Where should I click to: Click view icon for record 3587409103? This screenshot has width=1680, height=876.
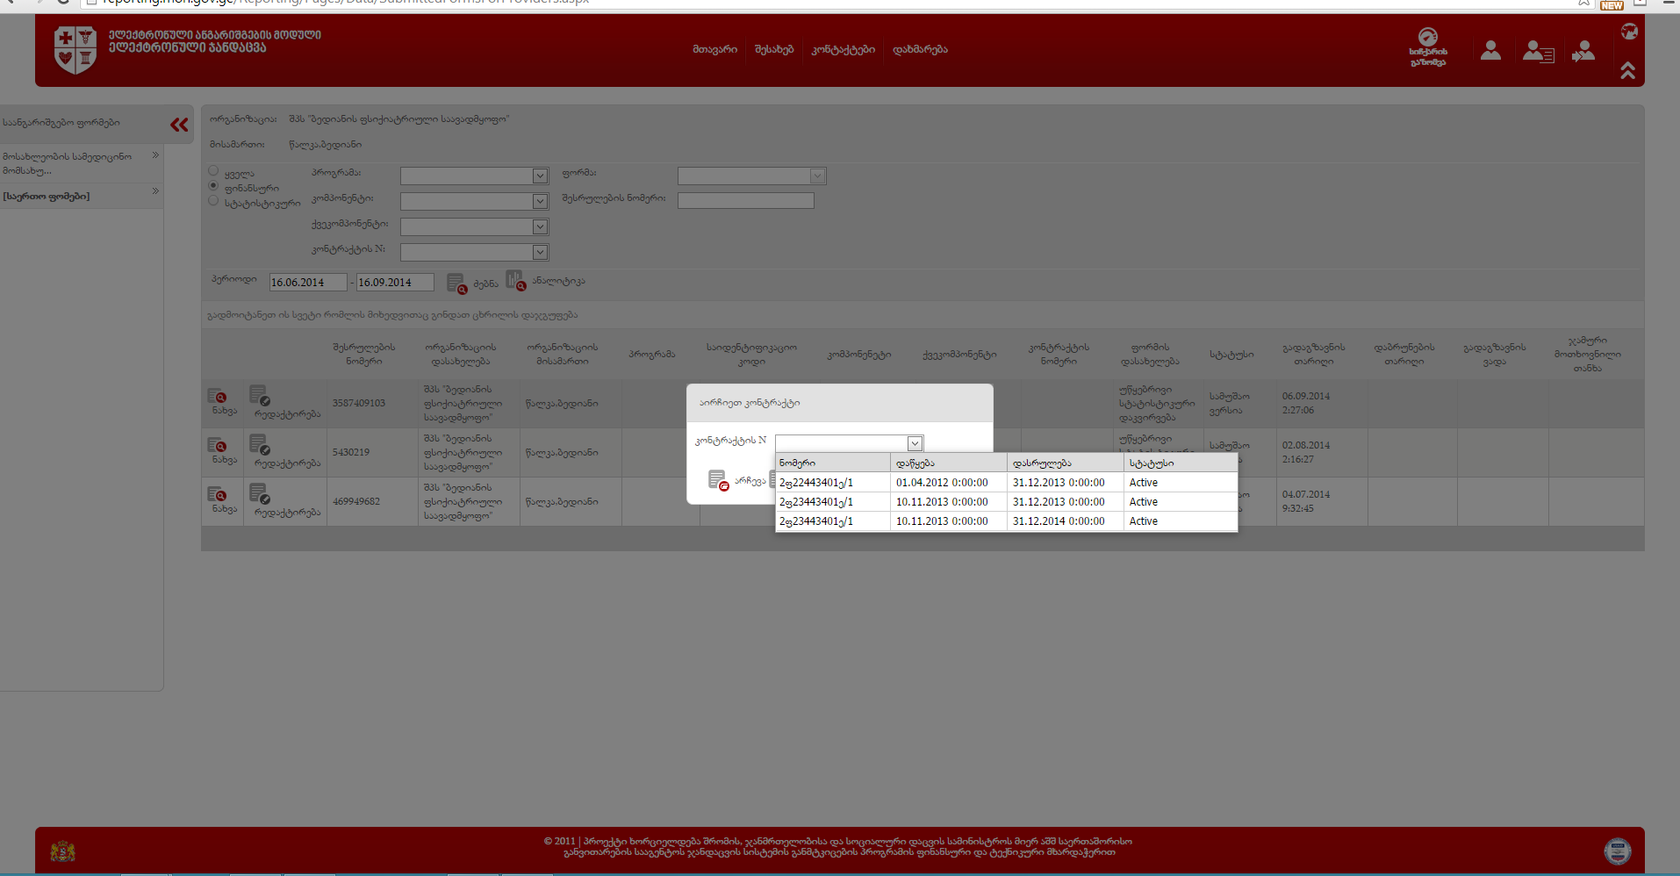pos(217,397)
